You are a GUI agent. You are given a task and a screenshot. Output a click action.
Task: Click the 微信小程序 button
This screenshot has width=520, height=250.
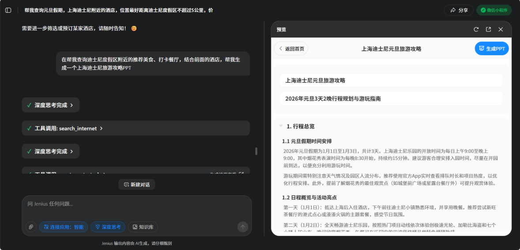[494, 10]
